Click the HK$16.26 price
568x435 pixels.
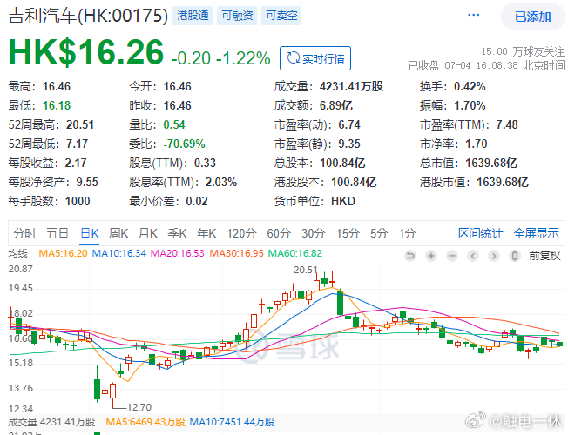[x=86, y=52]
